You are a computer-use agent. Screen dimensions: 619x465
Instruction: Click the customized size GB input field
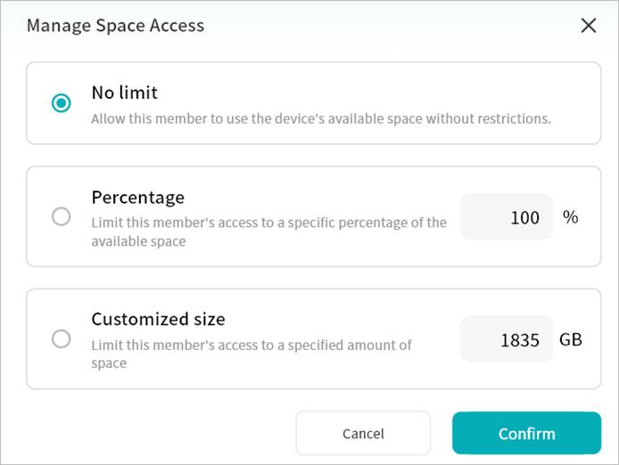[506, 339]
